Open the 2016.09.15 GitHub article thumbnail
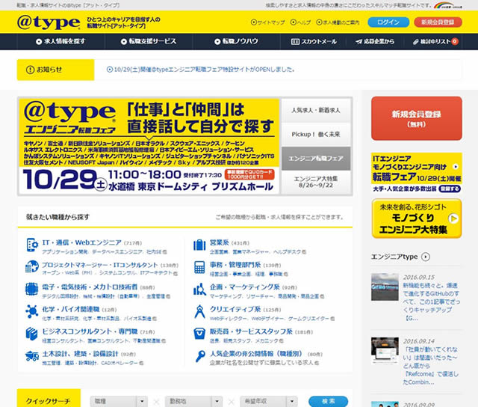 [x=385, y=287]
